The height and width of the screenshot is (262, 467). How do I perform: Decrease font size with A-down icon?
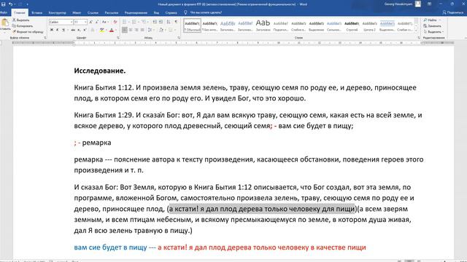pos(97,22)
